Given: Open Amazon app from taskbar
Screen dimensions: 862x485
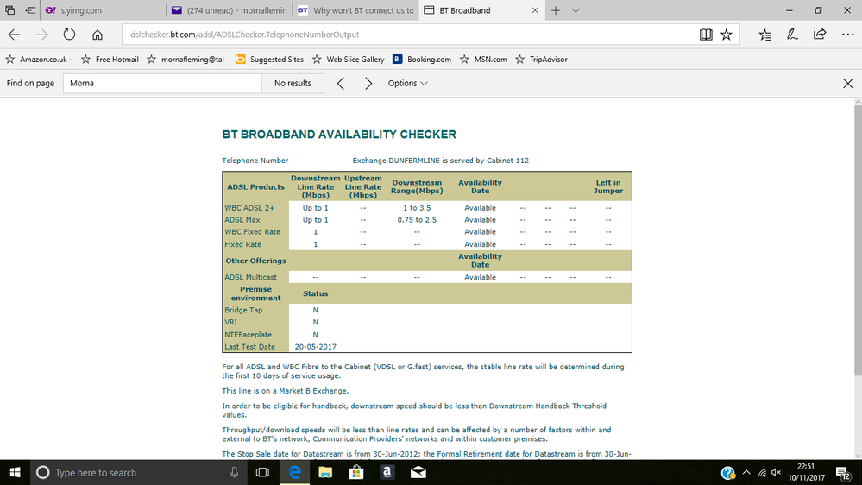Looking at the screenshot, I should click(x=387, y=472).
